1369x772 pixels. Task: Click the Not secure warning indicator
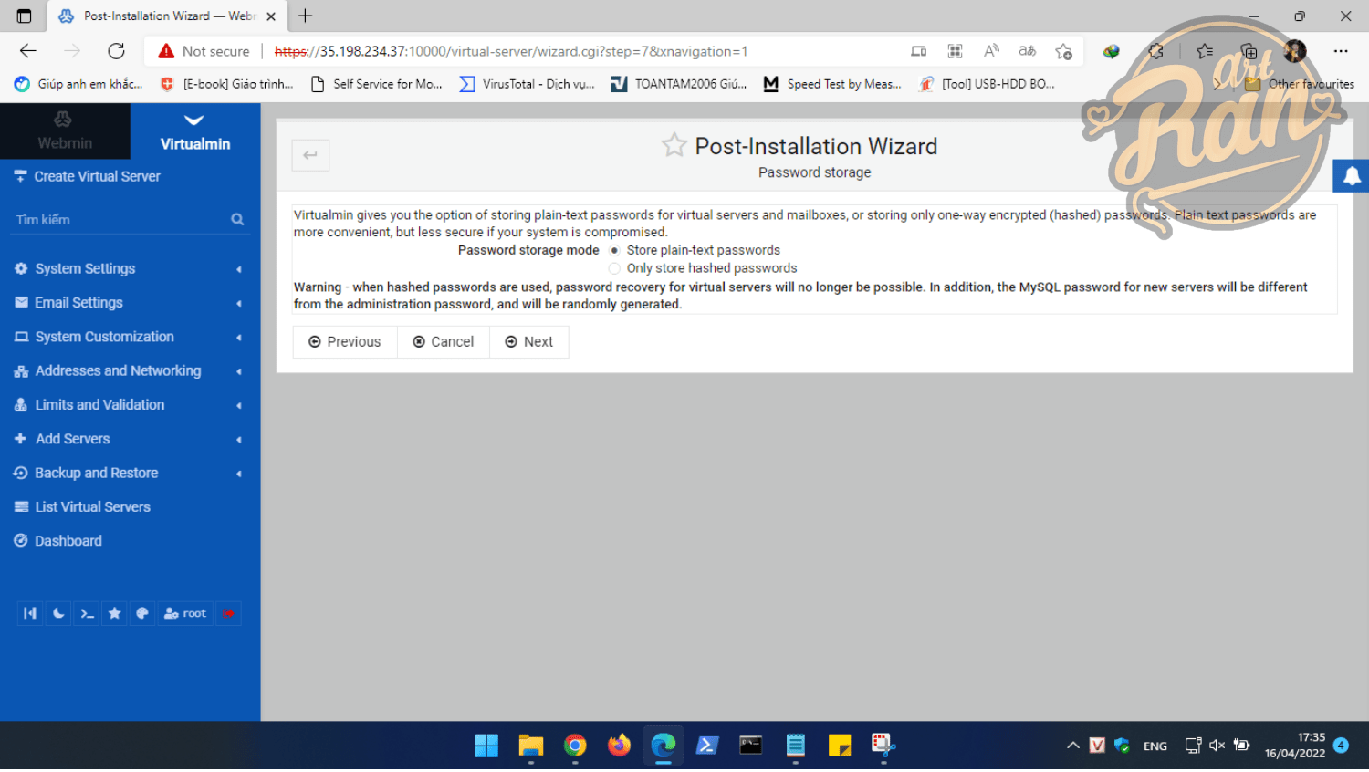click(x=204, y=52)
